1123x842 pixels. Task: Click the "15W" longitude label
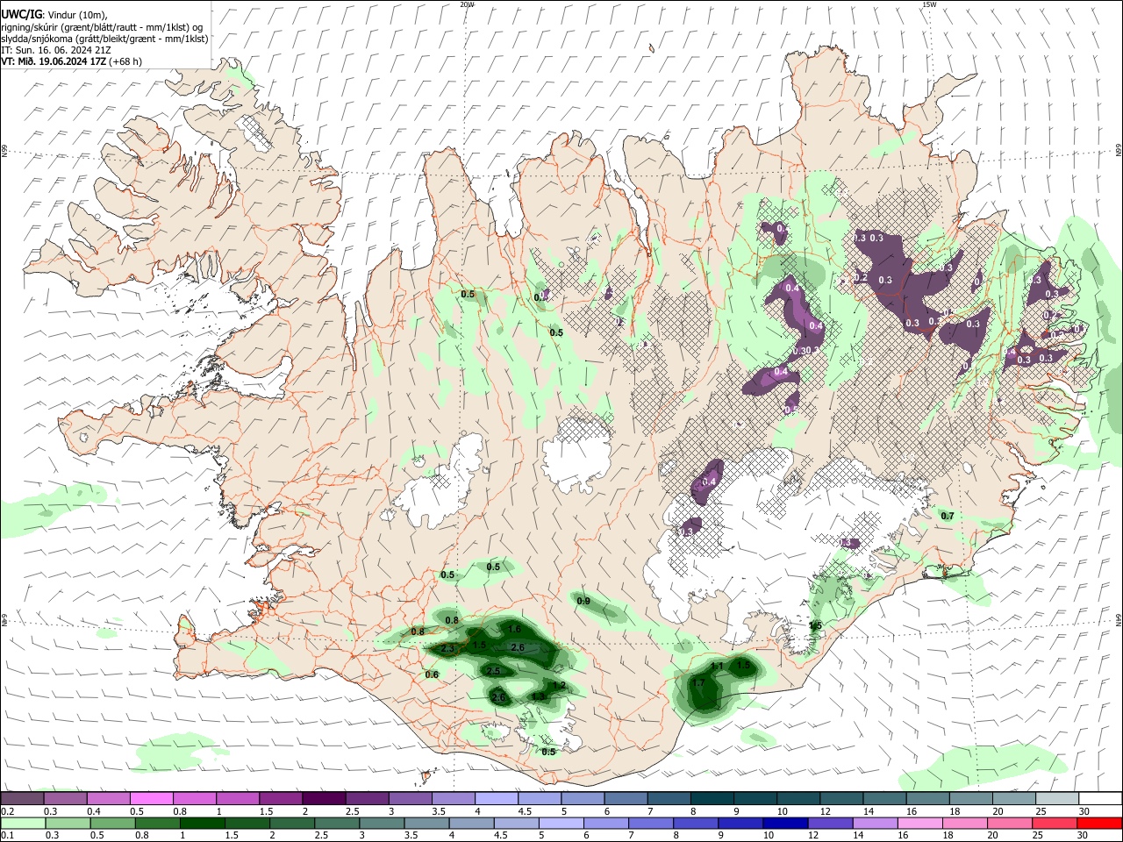(x=929, y=4)
